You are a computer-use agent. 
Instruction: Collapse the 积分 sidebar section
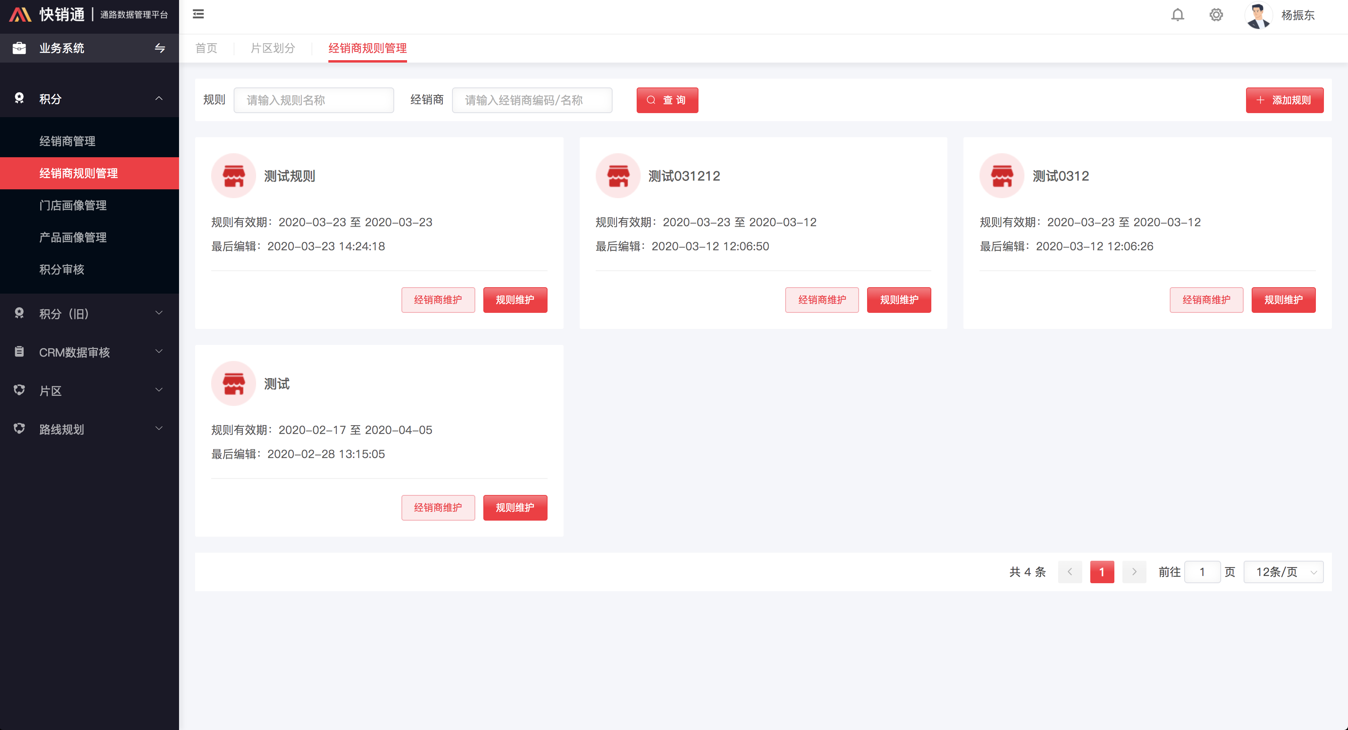[159, 98]
